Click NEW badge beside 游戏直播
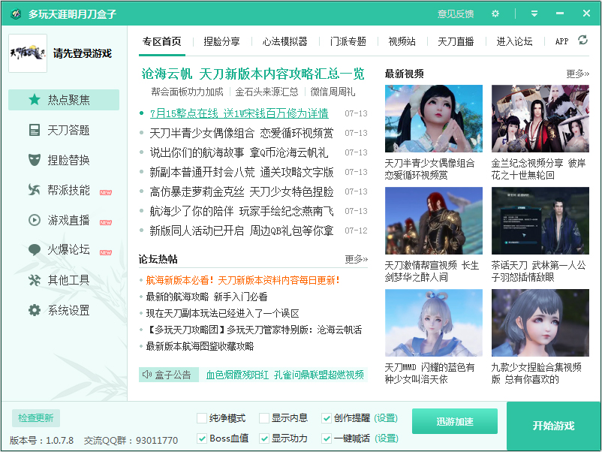602x452 pixels. pos(106,222)
